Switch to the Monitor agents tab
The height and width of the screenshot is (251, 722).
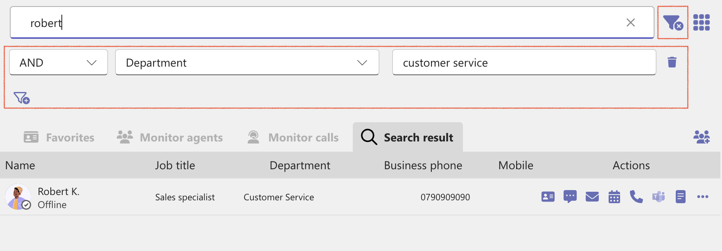(170, 137)
